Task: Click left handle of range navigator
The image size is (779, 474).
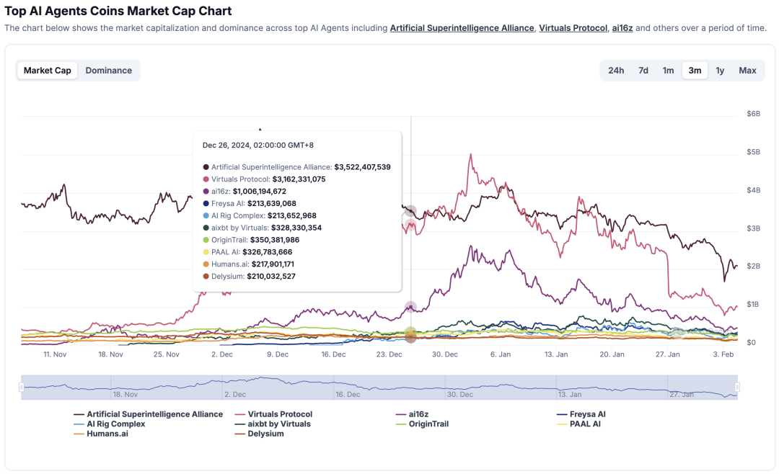Action: point(22,388)
